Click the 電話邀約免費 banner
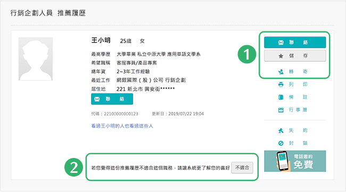This screenshot has height=192, width=346. 295,161
